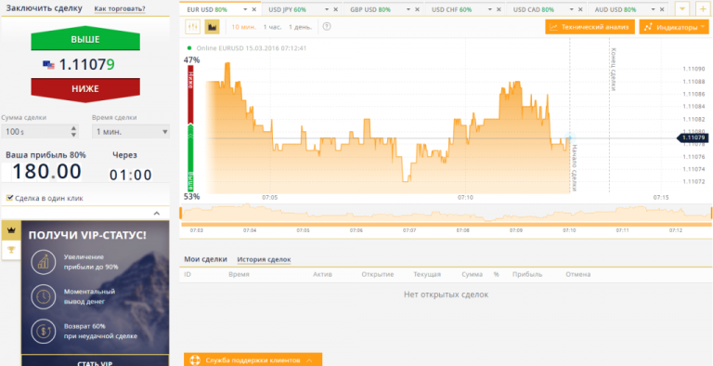The image size is (713, 366).
Task: Collapse the deal panel with chevron arrow
Action: pyautogui.click(x=156, y=213)
